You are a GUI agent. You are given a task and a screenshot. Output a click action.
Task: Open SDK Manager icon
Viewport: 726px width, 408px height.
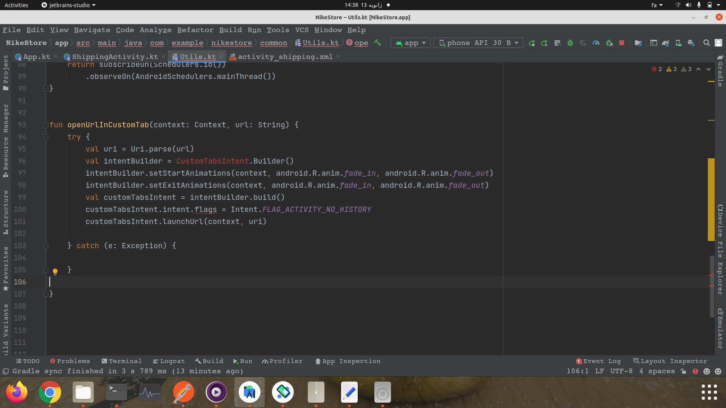pyautogui.click(x=691, y=43)
